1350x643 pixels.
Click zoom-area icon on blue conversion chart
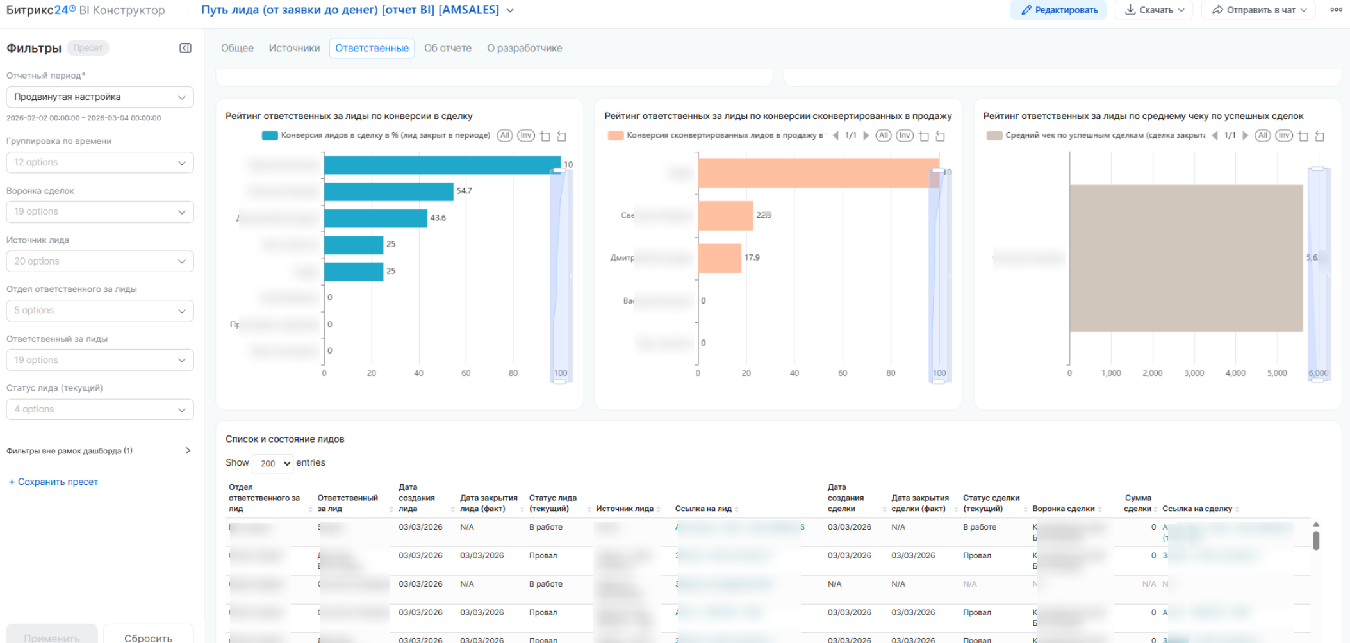click(545, 136)
